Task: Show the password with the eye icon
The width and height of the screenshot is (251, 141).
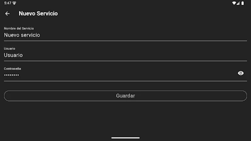Action: pyautogui.click(x=241, y=73)
